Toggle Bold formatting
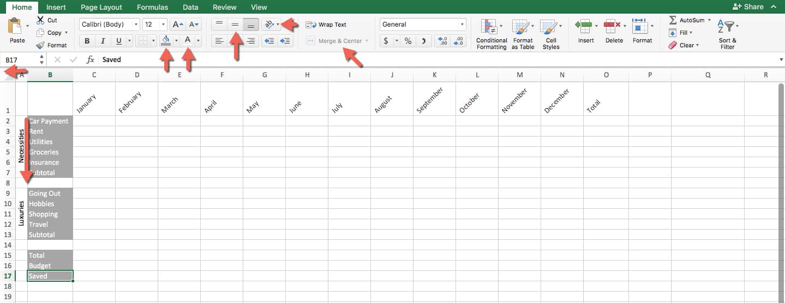The height and width of the screenshot is (303, 785). pos(87,41)
